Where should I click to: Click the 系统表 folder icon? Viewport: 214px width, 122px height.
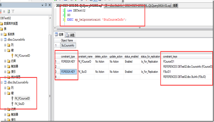coord(5,34)
